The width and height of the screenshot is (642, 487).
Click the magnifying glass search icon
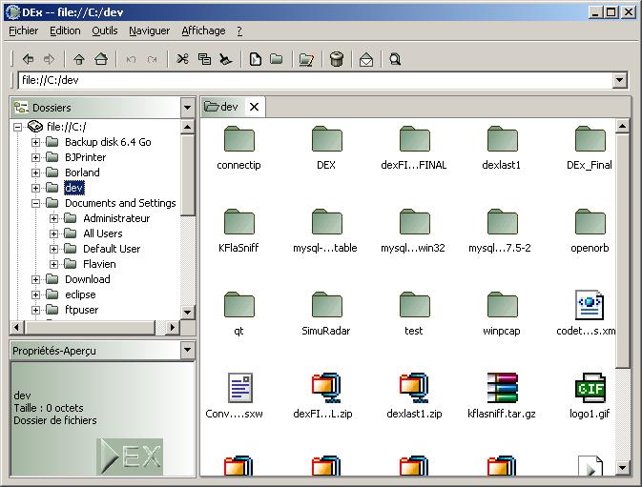[395, 59]
